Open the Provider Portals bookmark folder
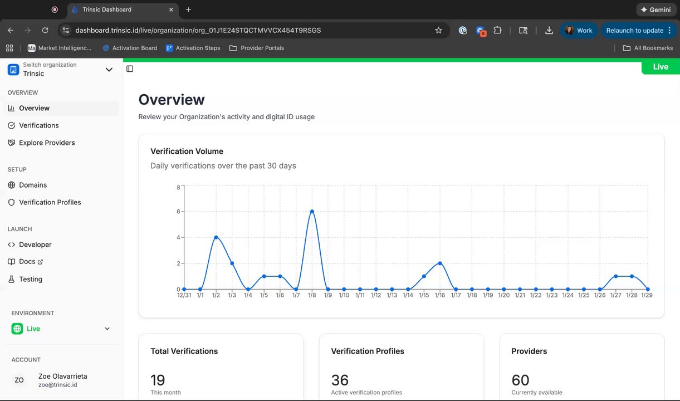The height and width of the screenshot is (401, 680). (257, 48)
